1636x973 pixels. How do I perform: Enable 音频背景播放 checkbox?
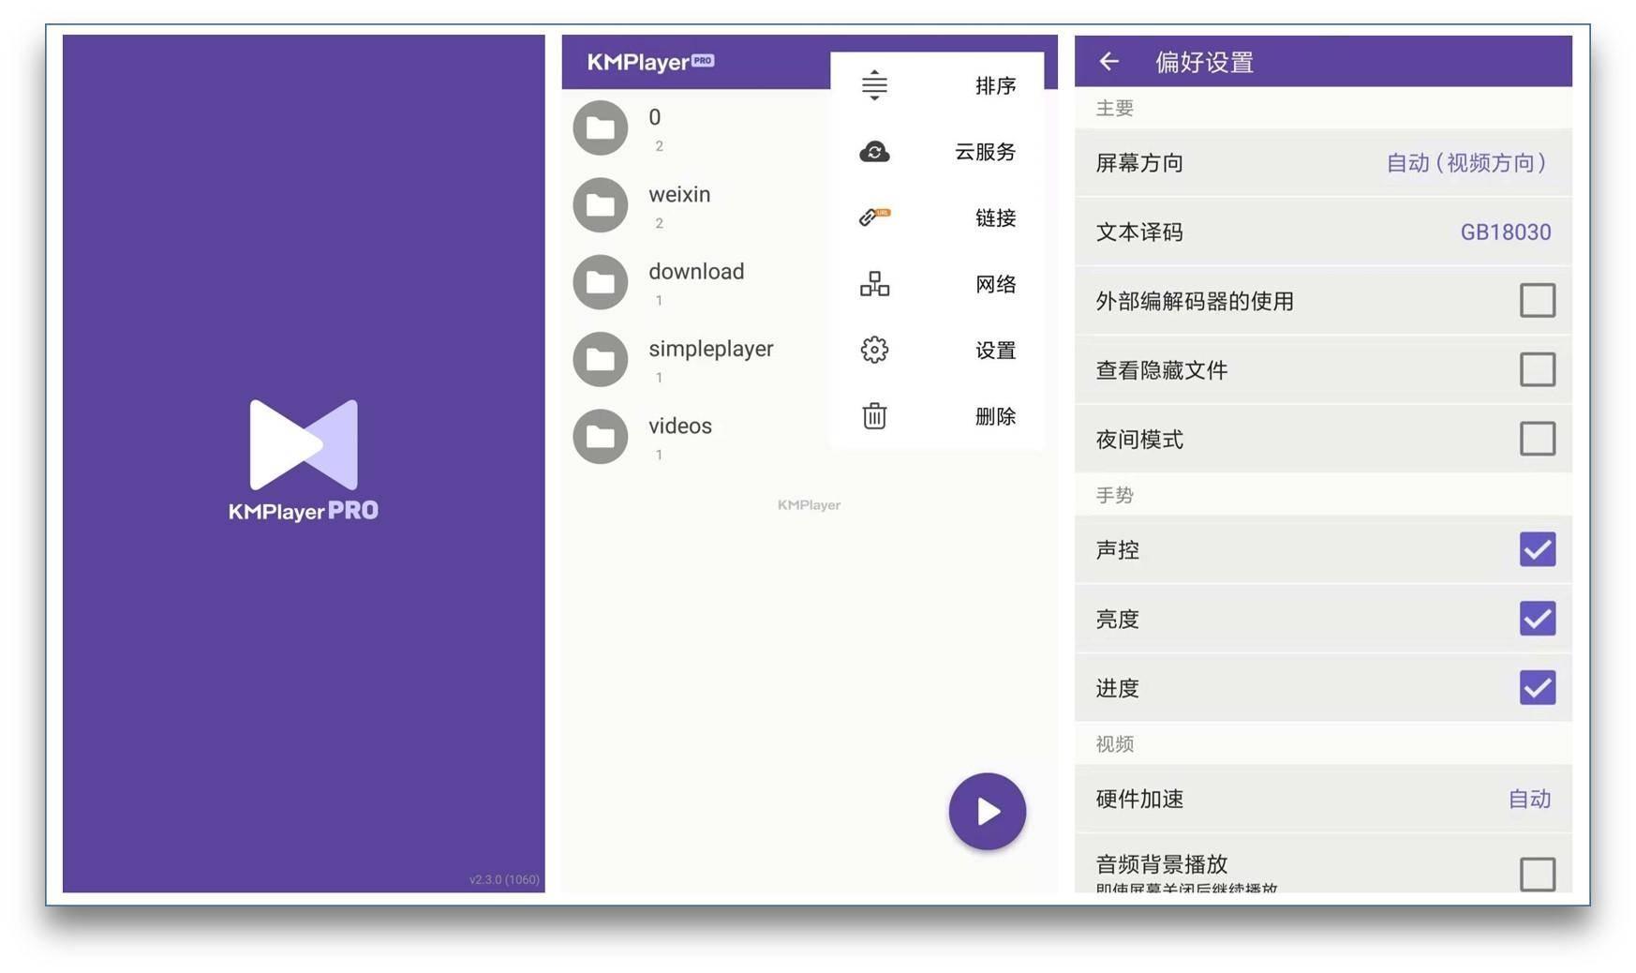(1537, 874)
